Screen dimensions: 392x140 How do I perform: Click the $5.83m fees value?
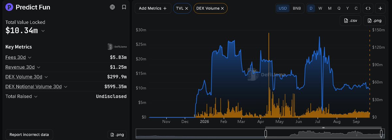[x=118, y=57]
